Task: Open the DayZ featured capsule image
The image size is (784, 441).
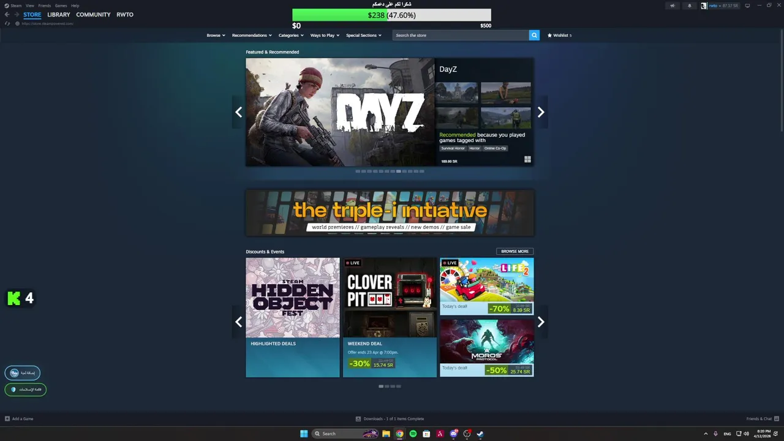Action: pyautogui.click(x=340, y=112)
